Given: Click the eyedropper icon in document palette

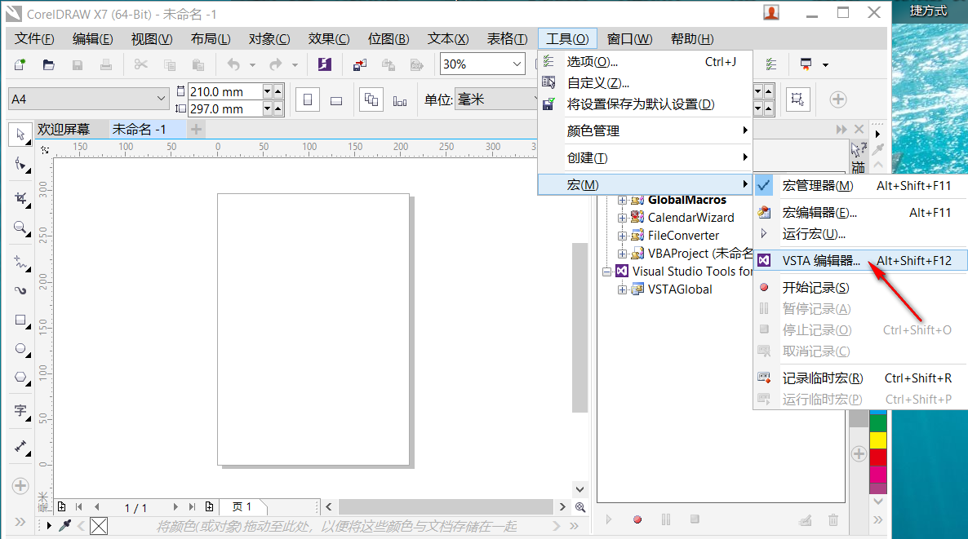Looking at the screenshot, I should [x=64, y=525].
